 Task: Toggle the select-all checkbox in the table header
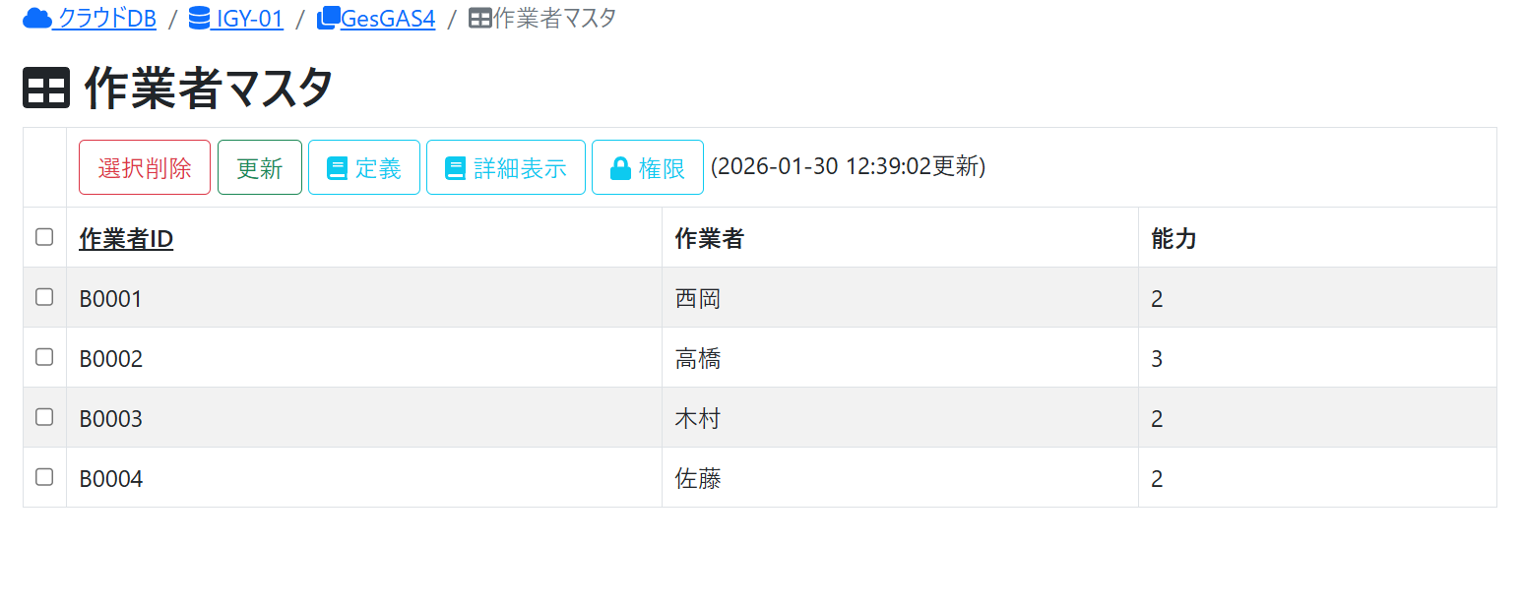tap(44, 237)
